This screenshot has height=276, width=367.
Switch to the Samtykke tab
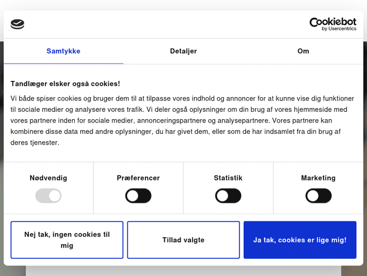click(64, 51)
